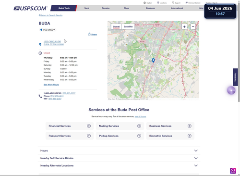Click the Passport Services label
This screenshot has height=176, width=240.
(x=60, y=136)
